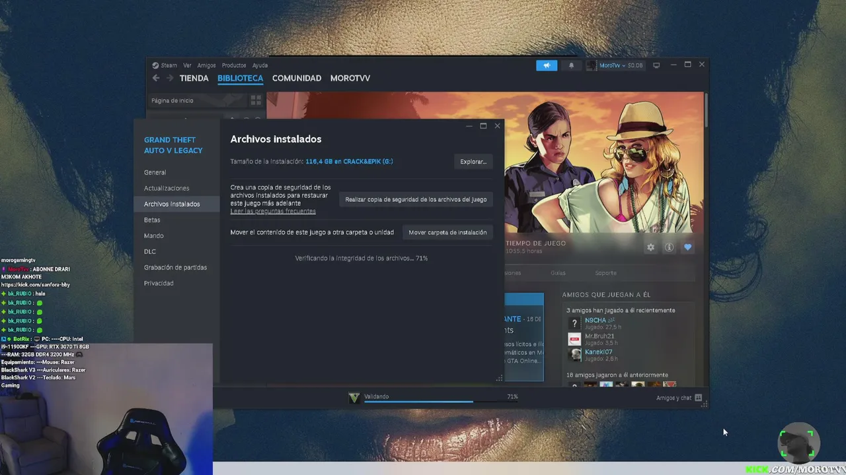Viewport: 846px width, 475px height.
Task: Click the GTA V icon in downloads bar
Action: pos(354,398)
